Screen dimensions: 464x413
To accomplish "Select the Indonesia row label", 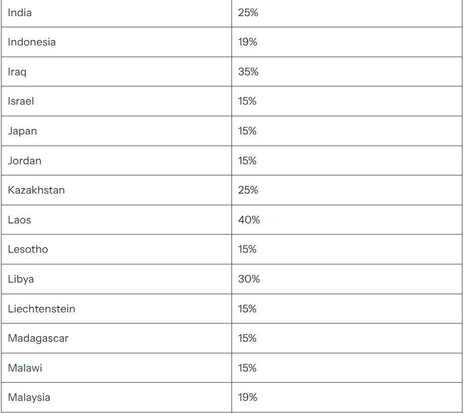I will pos(32,42).
